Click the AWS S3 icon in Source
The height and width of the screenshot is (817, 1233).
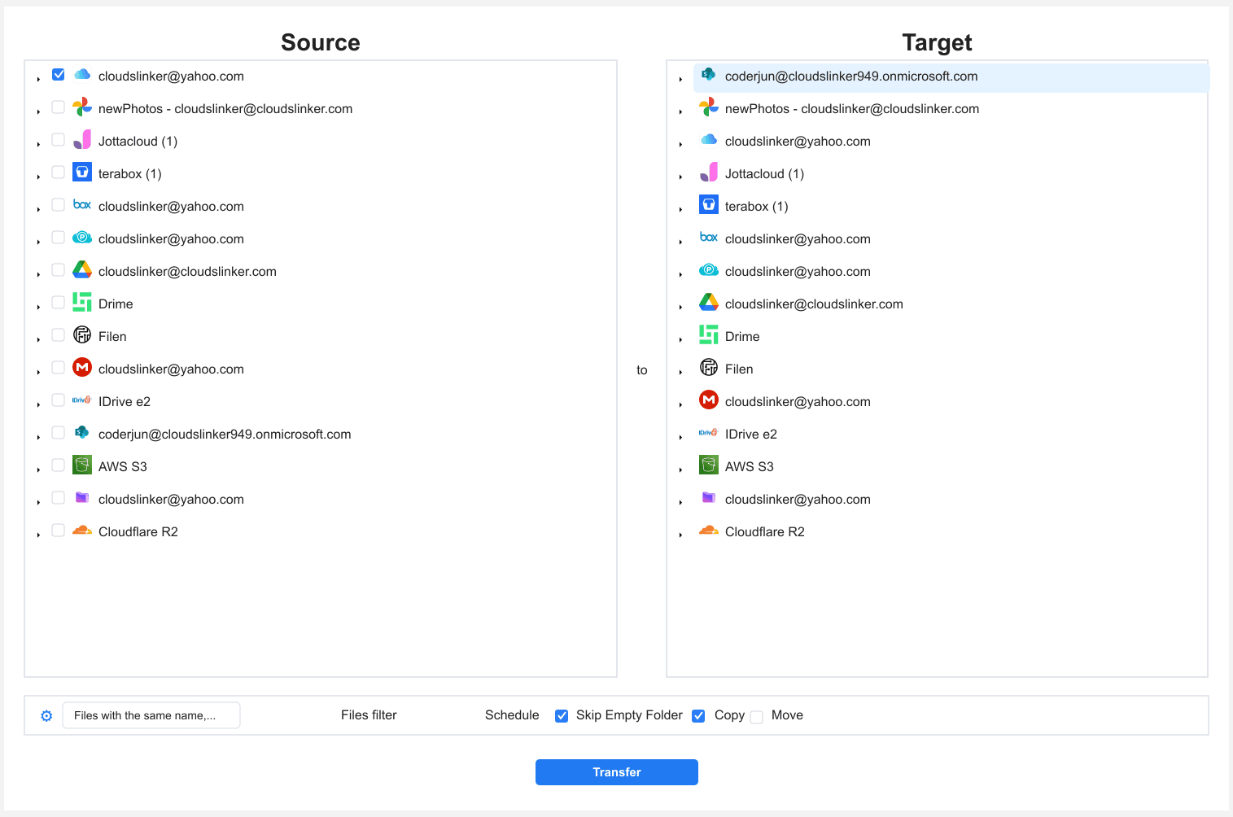pos(82,465)
